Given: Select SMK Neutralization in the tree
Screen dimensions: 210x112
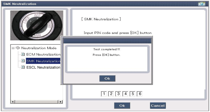Looking at the screenshot, I should tap(43, 61).
